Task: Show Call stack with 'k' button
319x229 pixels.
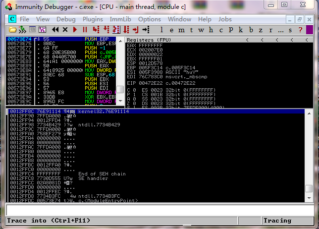Action: tap(241, 30)
